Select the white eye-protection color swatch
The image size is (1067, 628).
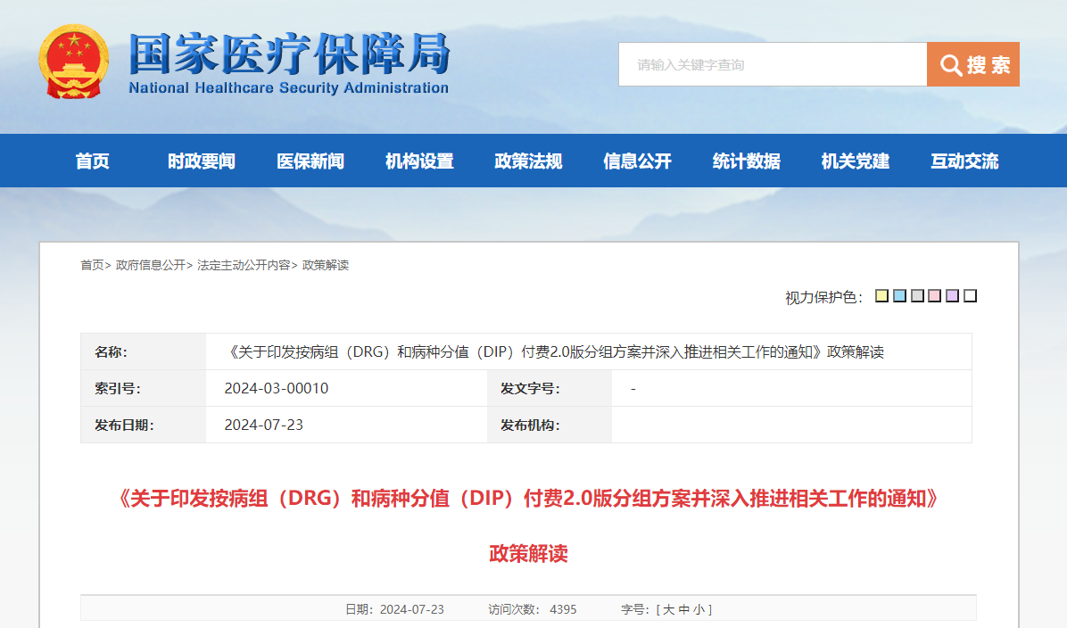(970, 296)
